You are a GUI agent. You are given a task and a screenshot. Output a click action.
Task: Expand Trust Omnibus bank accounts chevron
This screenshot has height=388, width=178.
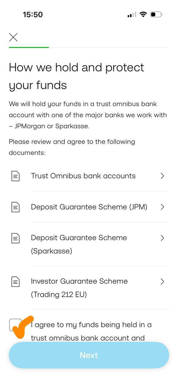pos(162,176)
